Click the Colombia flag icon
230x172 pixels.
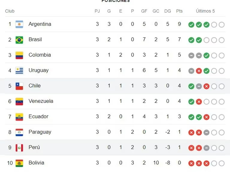click(19, 55)
